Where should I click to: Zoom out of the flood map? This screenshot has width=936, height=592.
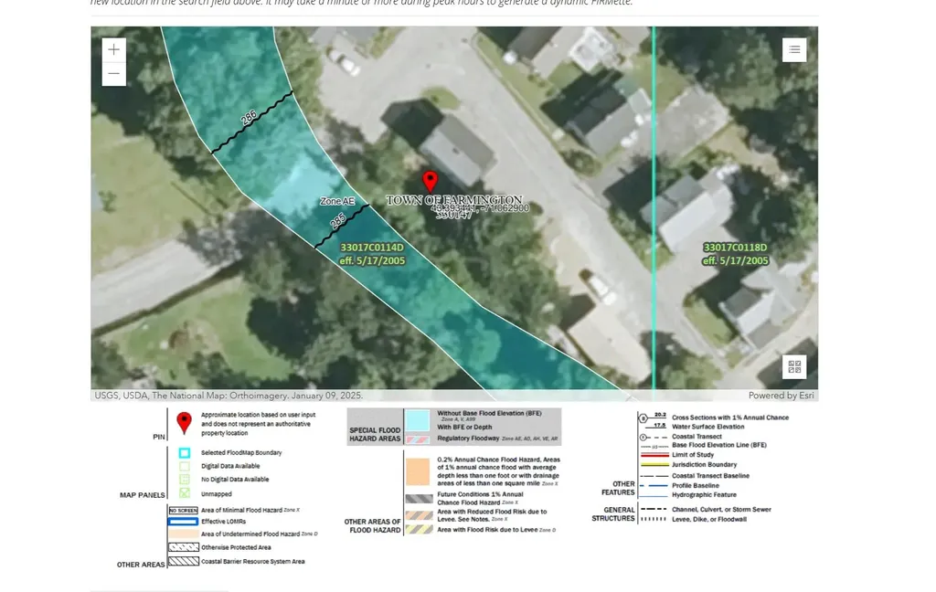[114, 74]
